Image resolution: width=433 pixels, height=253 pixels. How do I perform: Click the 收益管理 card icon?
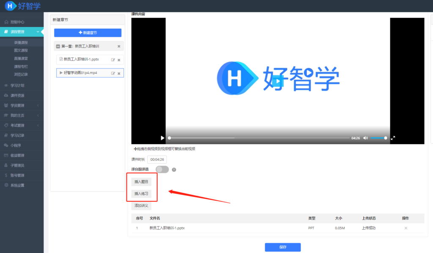[x=6, y=155]
